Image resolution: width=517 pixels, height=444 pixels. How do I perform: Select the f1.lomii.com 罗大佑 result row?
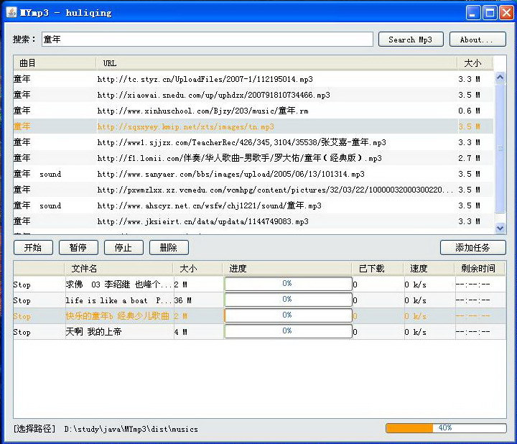click(x=253, y=158)
